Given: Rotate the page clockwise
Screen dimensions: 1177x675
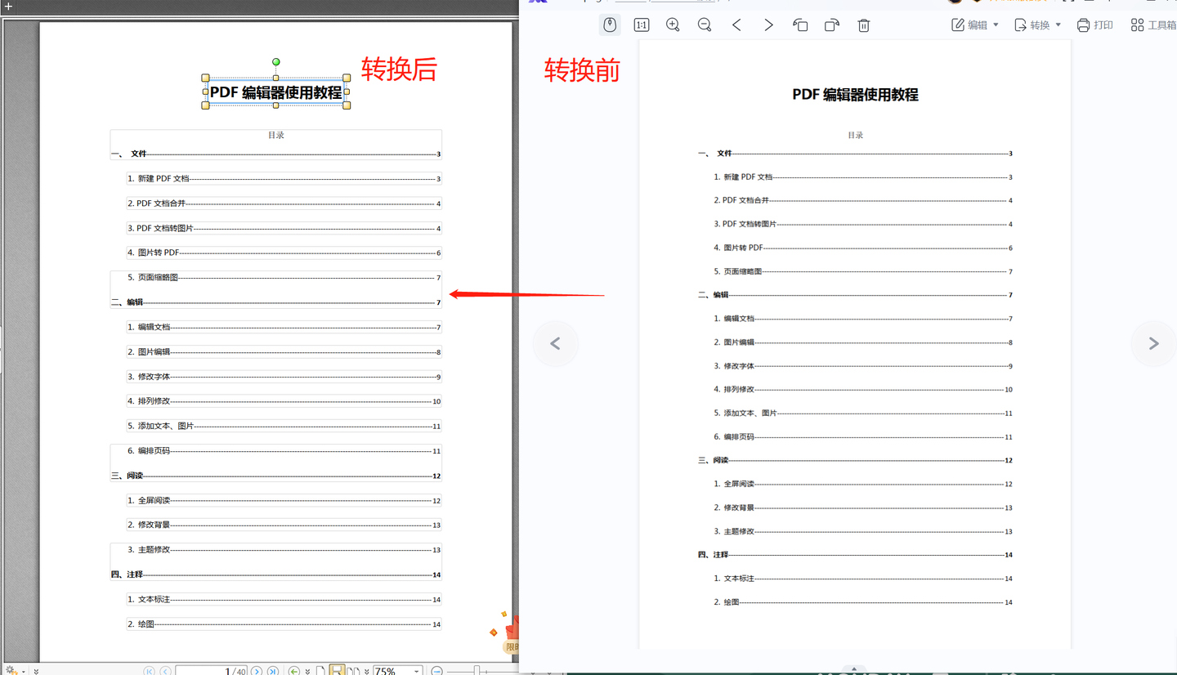Looking at the screenshot, I should (x=832, y=25).
